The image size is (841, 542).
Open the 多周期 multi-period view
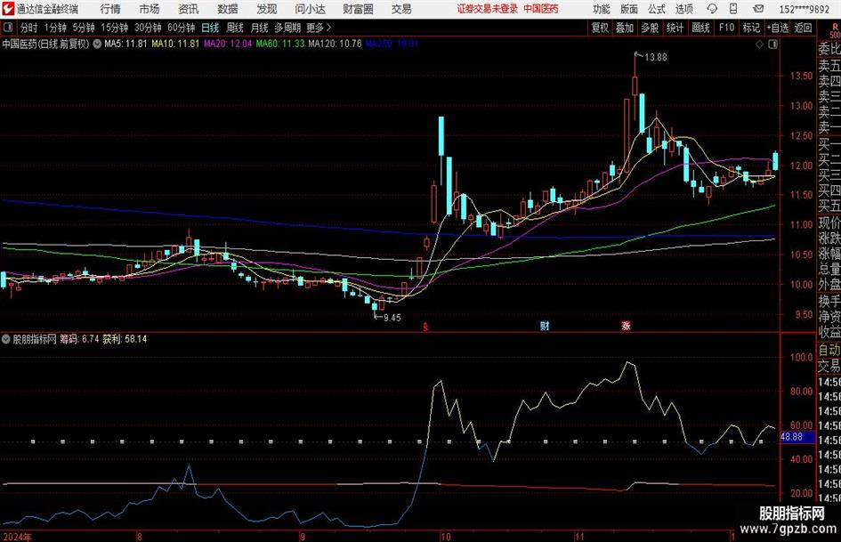click(x=287, y=28)
